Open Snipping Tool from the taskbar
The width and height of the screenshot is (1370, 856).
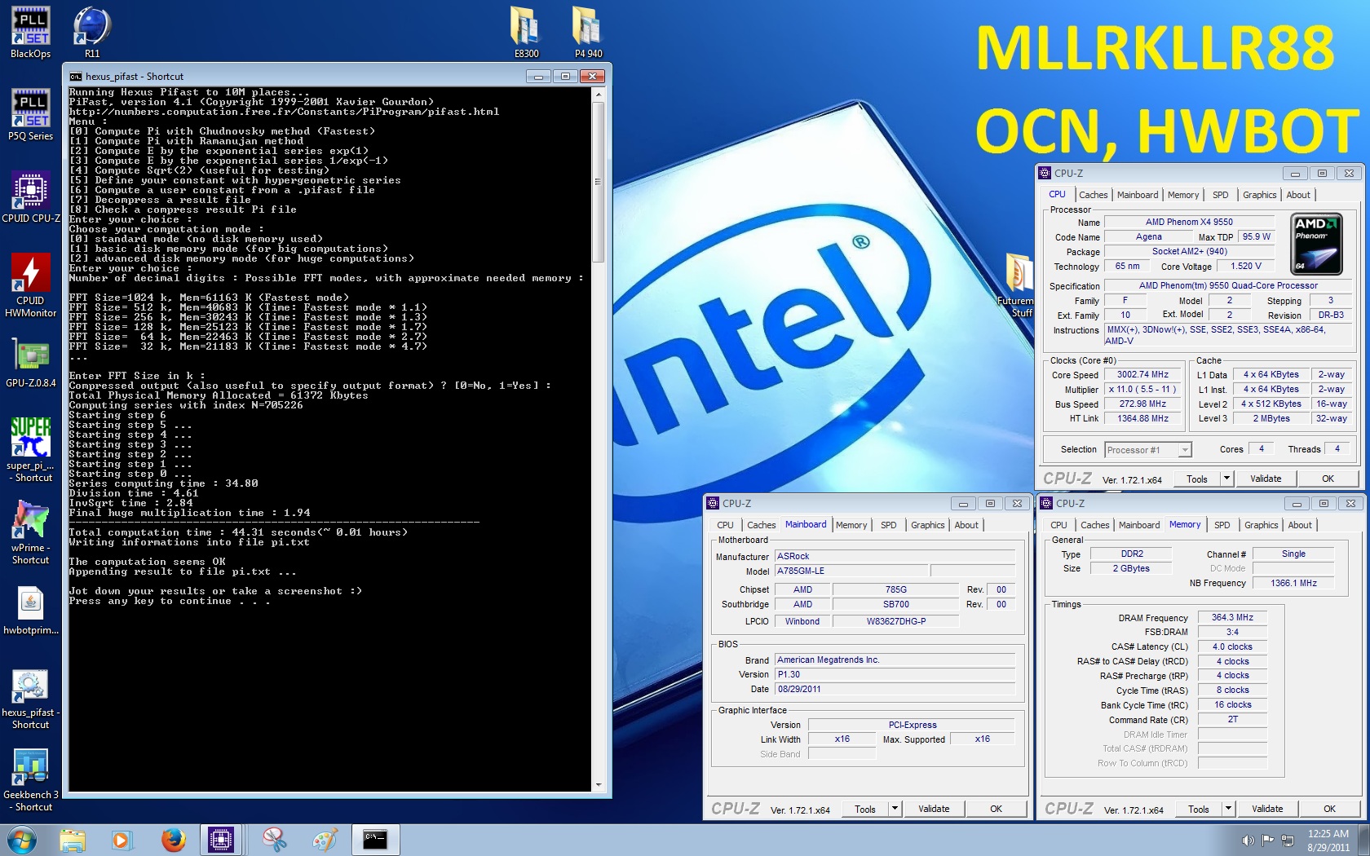tap(274, 840)
